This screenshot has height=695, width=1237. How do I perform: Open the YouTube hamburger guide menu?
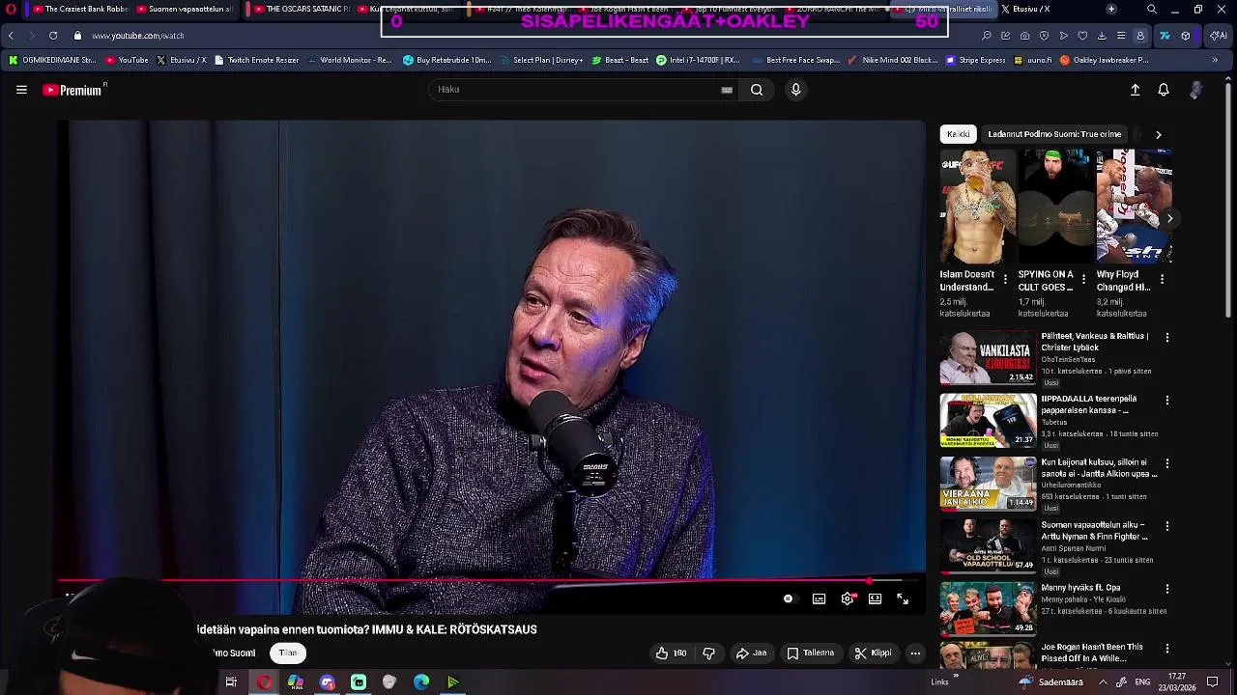coord(21,90)
